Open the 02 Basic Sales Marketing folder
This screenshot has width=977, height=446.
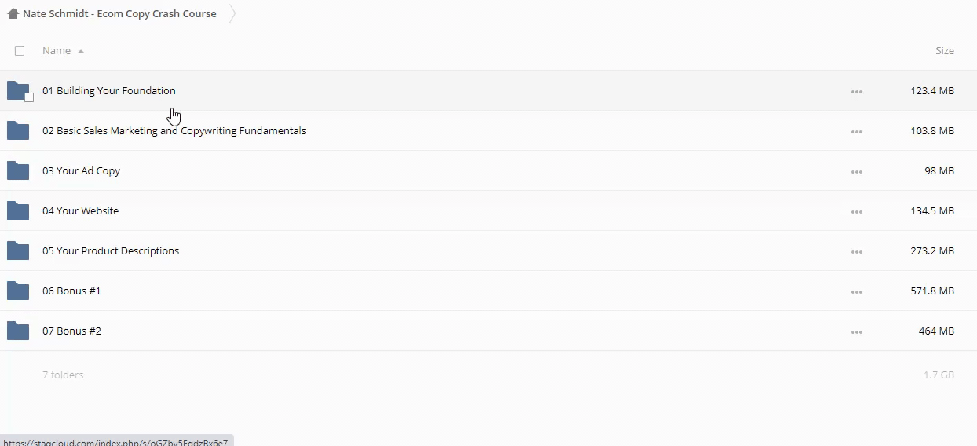(x=174, y=130)
